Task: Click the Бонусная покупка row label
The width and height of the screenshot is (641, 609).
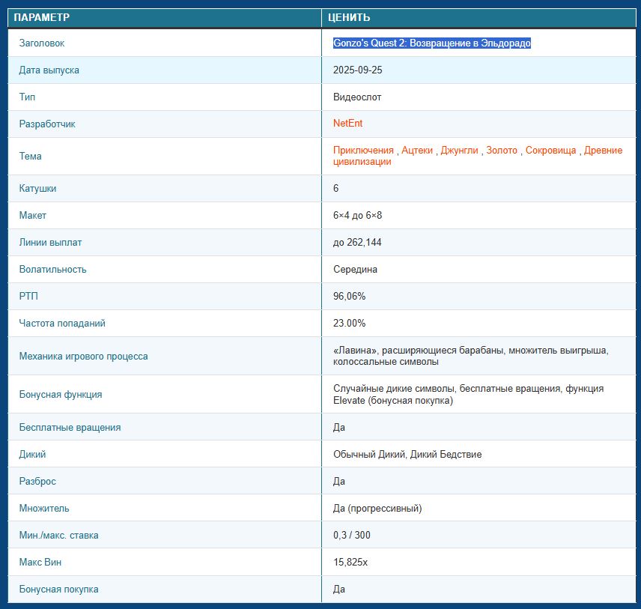Action: point(58,590)
